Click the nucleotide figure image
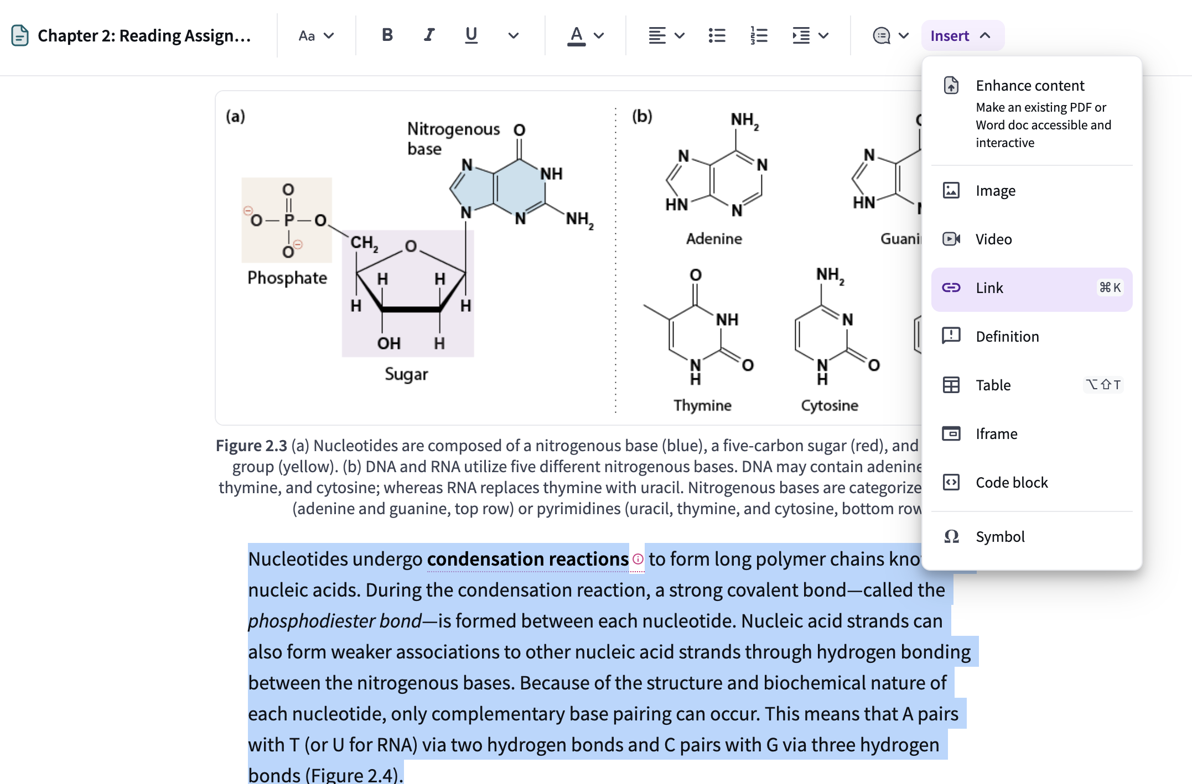 pyautogui.click(x=568, y=258)
